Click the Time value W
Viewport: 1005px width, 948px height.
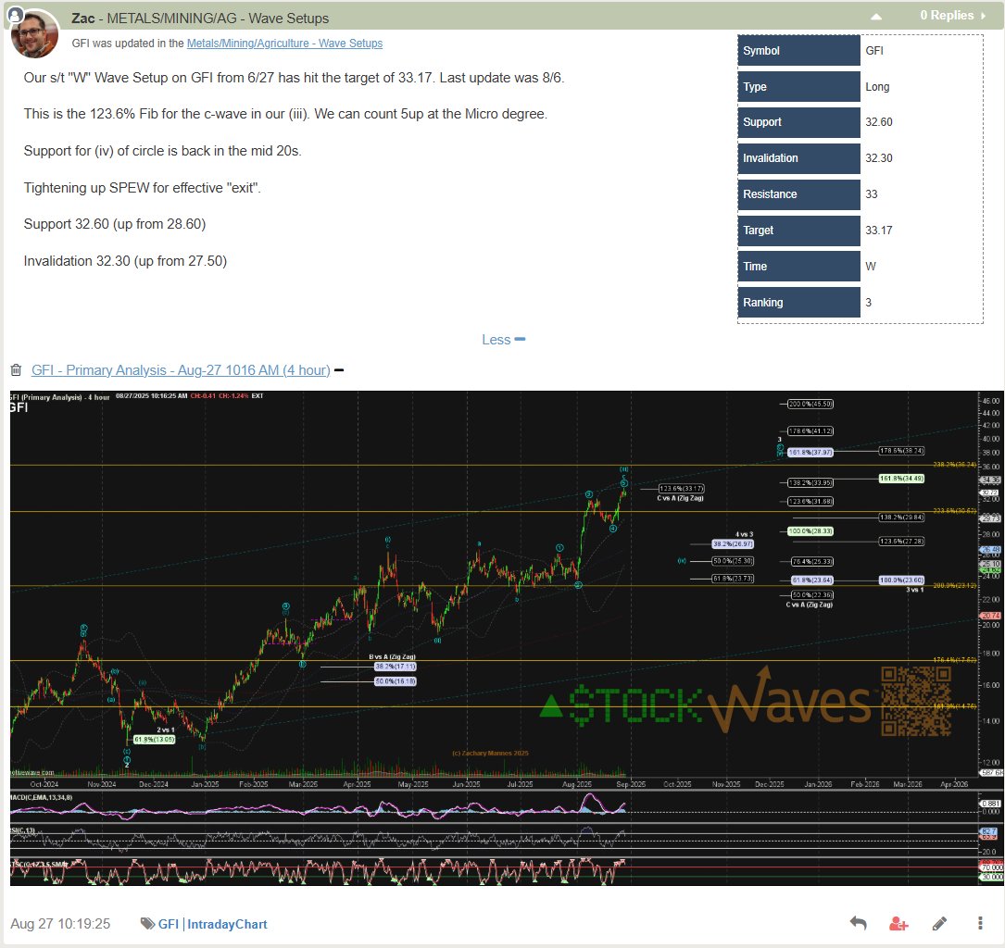tap(871, 266)
